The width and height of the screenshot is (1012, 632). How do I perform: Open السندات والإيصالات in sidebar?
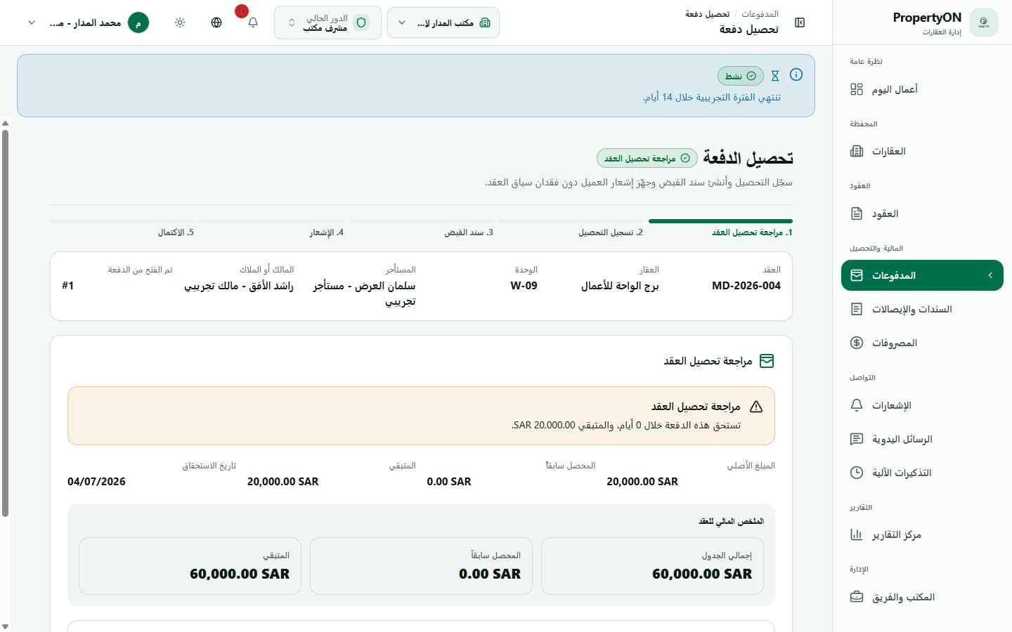coord(922,309)
